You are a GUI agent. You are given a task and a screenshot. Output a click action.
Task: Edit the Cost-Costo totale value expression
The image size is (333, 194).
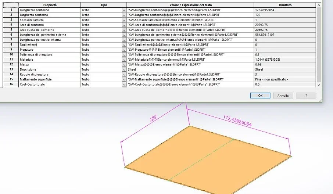tap(190, 84)
